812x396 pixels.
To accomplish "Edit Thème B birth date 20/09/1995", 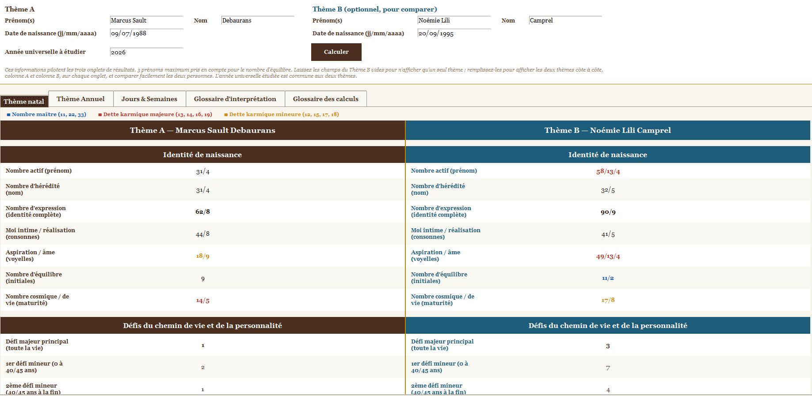I will tap(454, 33).
